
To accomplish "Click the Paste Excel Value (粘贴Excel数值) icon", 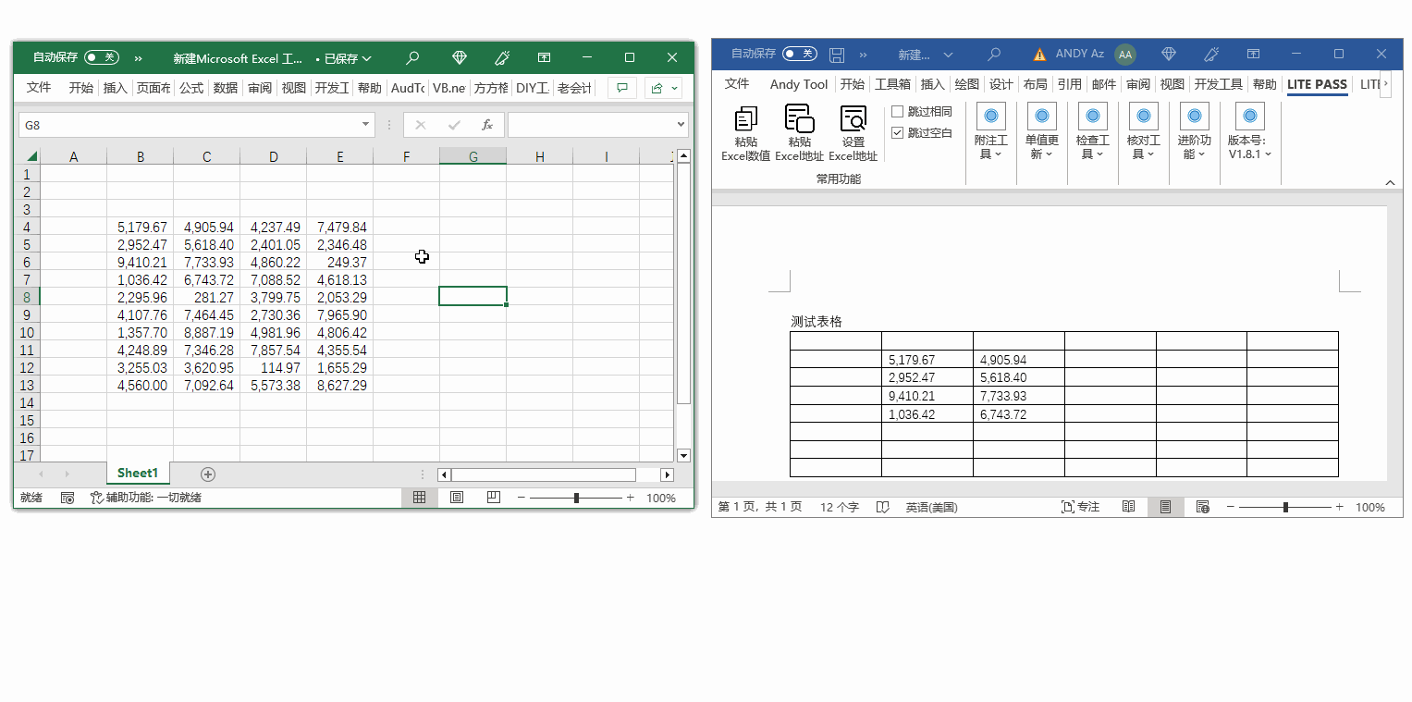I will pyautogui.click(x=745, y=119).
